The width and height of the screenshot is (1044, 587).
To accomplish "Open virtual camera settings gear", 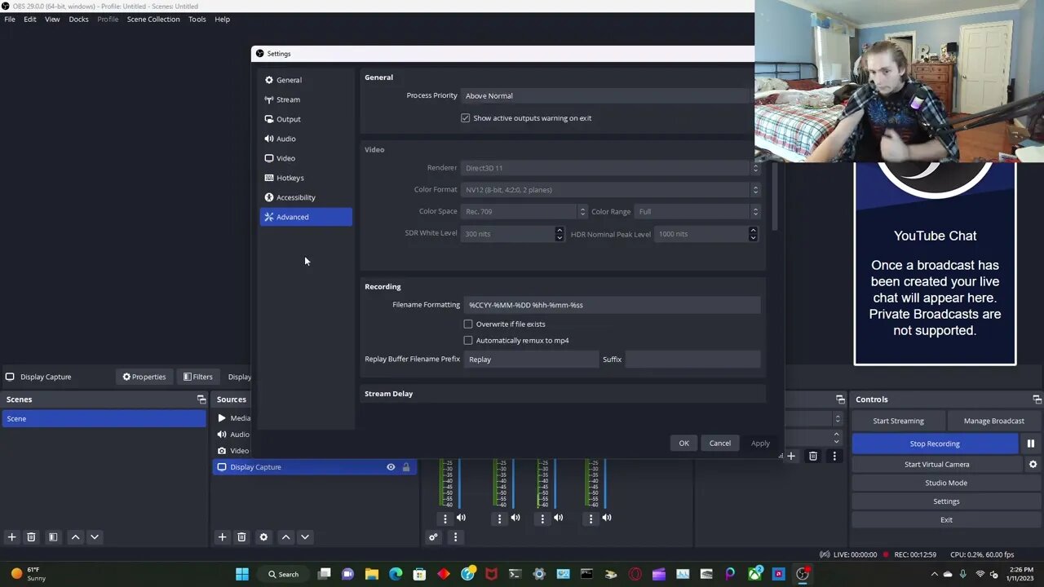I will tap(1033, 464).
